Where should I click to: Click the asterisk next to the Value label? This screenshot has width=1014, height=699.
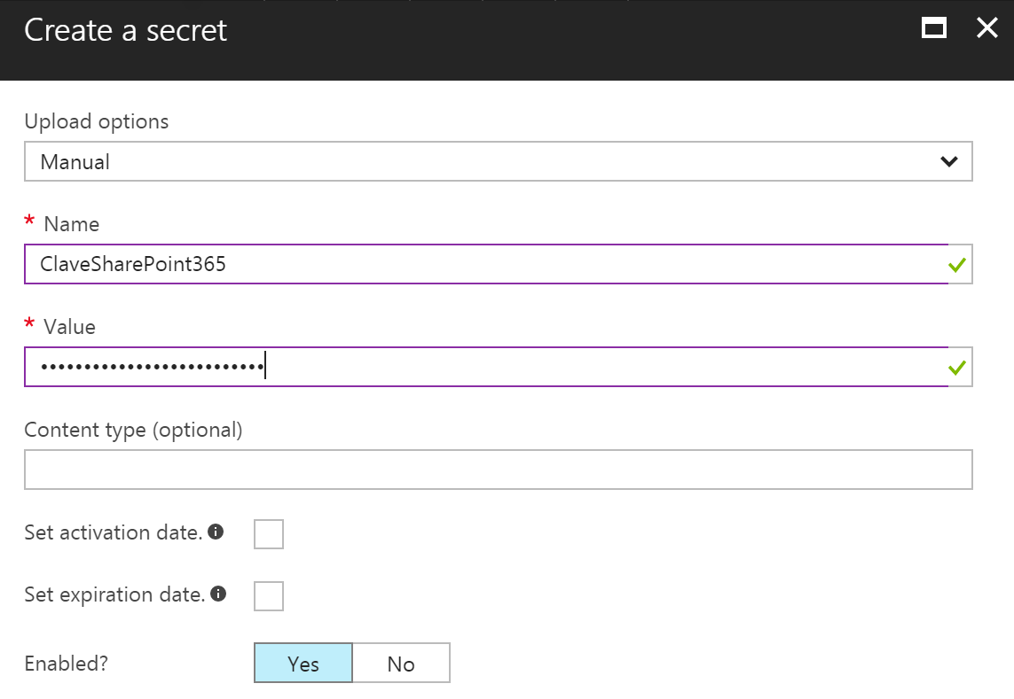[28, 326]
